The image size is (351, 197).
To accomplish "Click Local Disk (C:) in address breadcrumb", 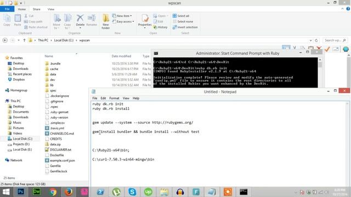I will click(x=64, y=40).
